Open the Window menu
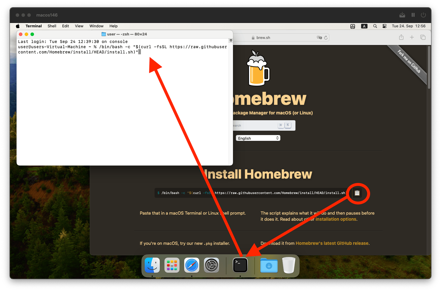The width and height of the screenshot is (441, 291). (96, 26)
